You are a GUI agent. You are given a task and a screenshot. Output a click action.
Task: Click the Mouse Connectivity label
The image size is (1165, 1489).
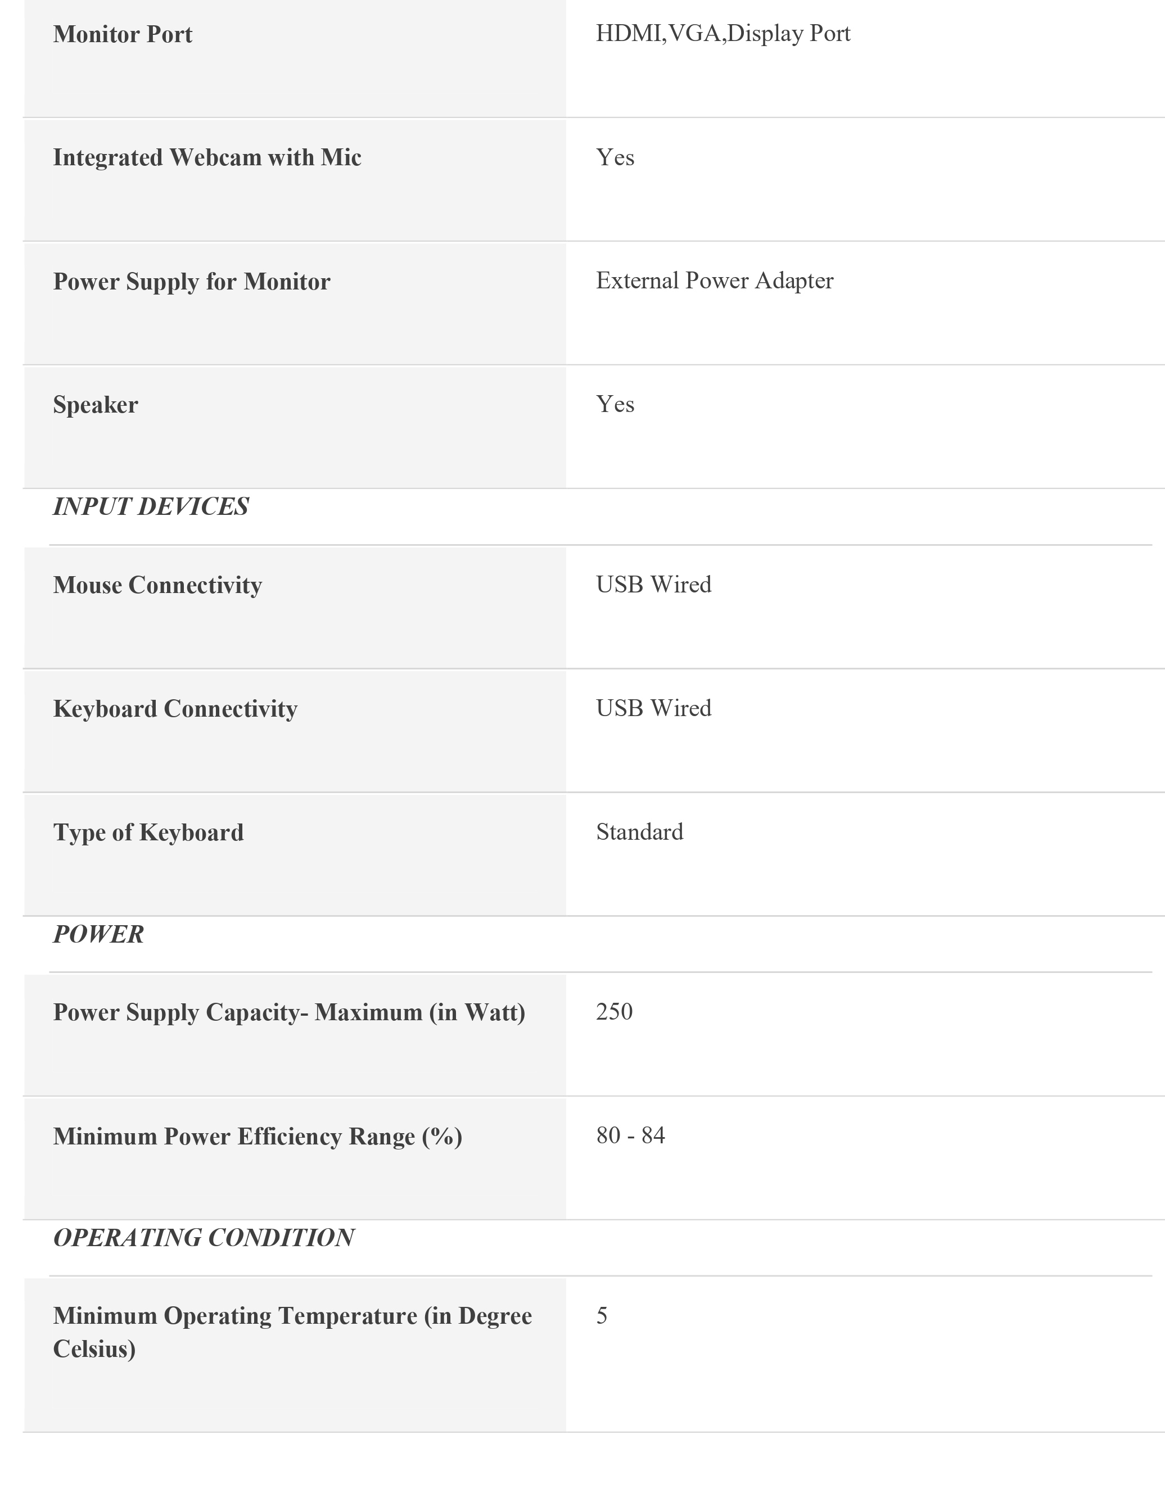pos(157,585)
